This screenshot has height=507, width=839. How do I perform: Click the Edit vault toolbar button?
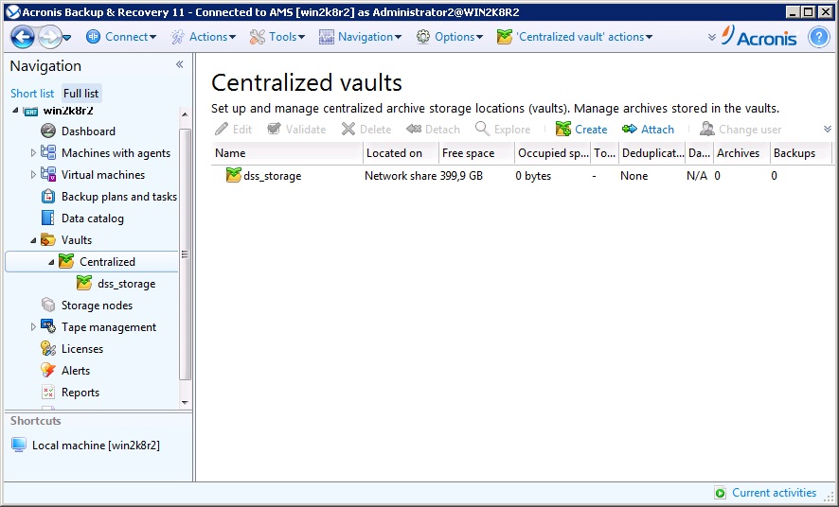tap(233, 130)
